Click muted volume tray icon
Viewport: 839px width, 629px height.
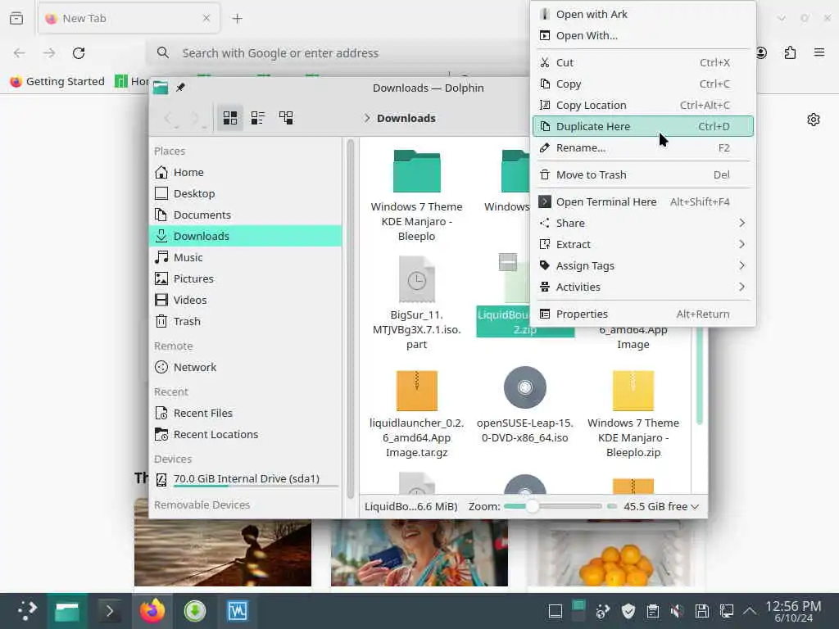(677, 611)
